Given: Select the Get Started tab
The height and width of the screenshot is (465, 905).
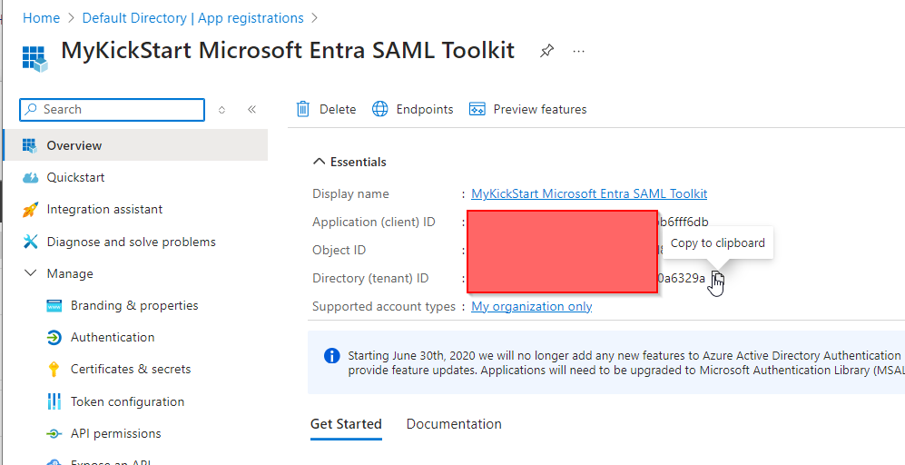Looking at the screenshot, I should (346, 424).
